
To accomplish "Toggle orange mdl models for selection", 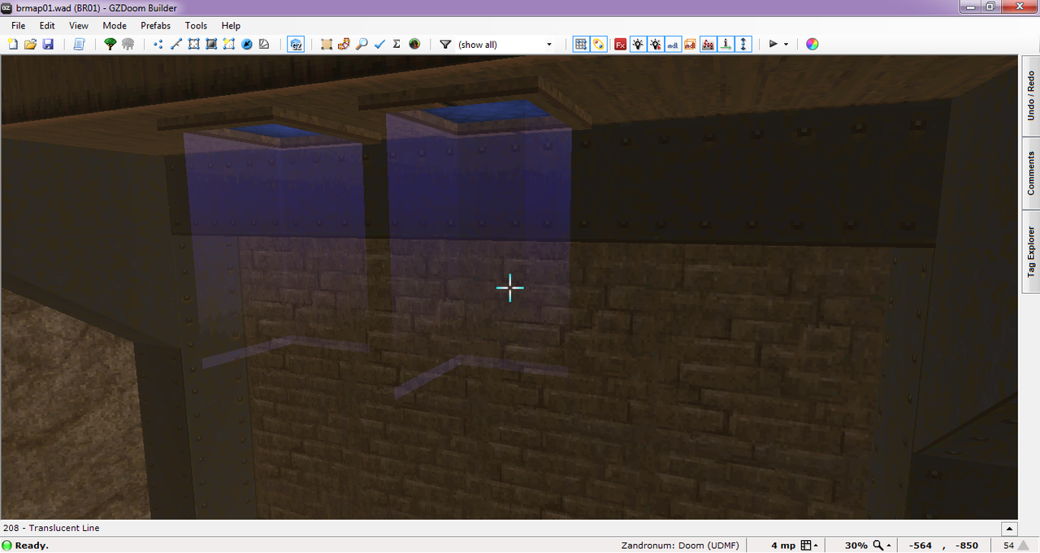I will click(690, 44).
